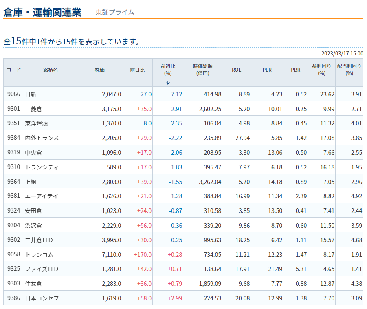
Task: Click the 倉庫・運輸関連業 page heading
Action: point(42,12)
